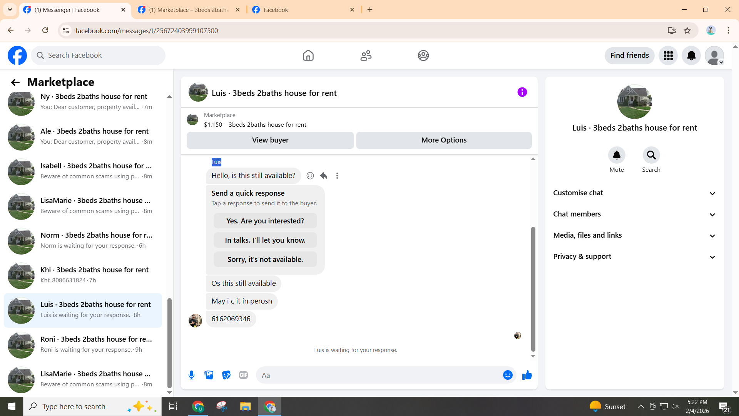Click the voice clip microphone icon

(191, 375)
